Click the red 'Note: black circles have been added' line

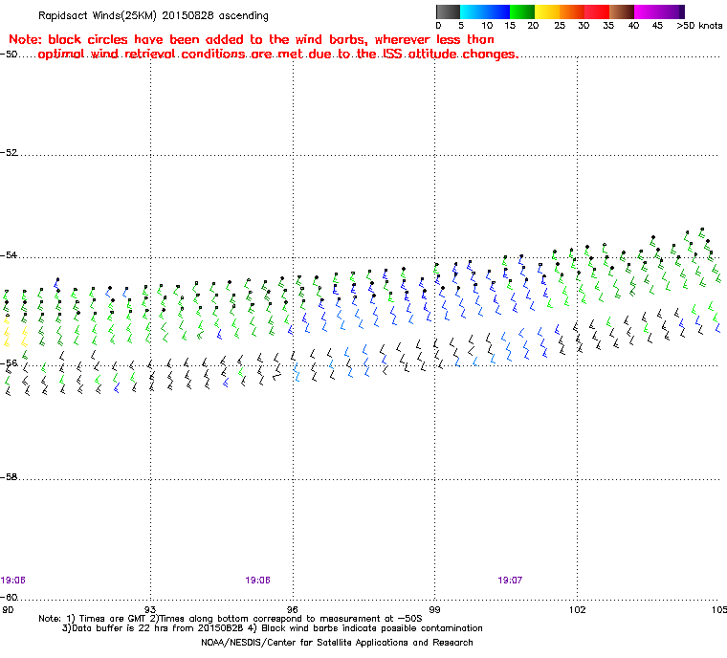(252, 39)
